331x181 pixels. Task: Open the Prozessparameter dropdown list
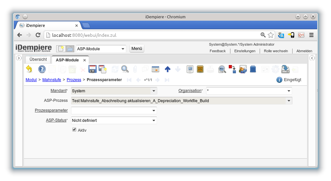click(x=154, y=111)
